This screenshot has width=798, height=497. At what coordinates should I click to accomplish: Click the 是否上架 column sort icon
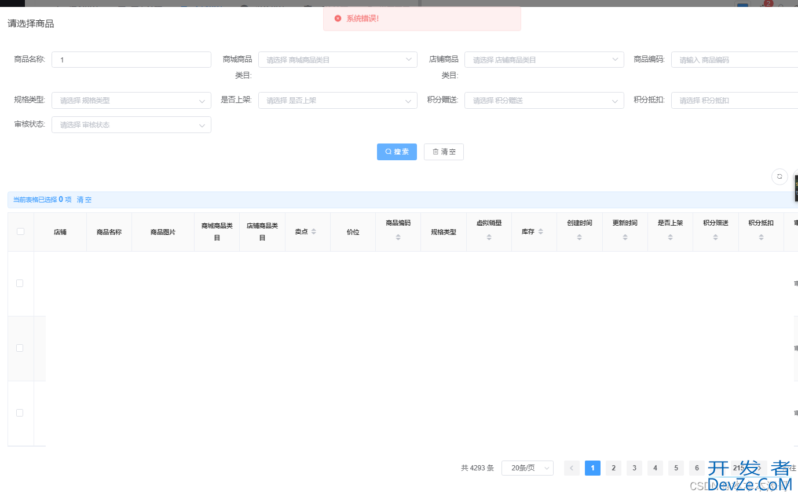tap(670, 237)
